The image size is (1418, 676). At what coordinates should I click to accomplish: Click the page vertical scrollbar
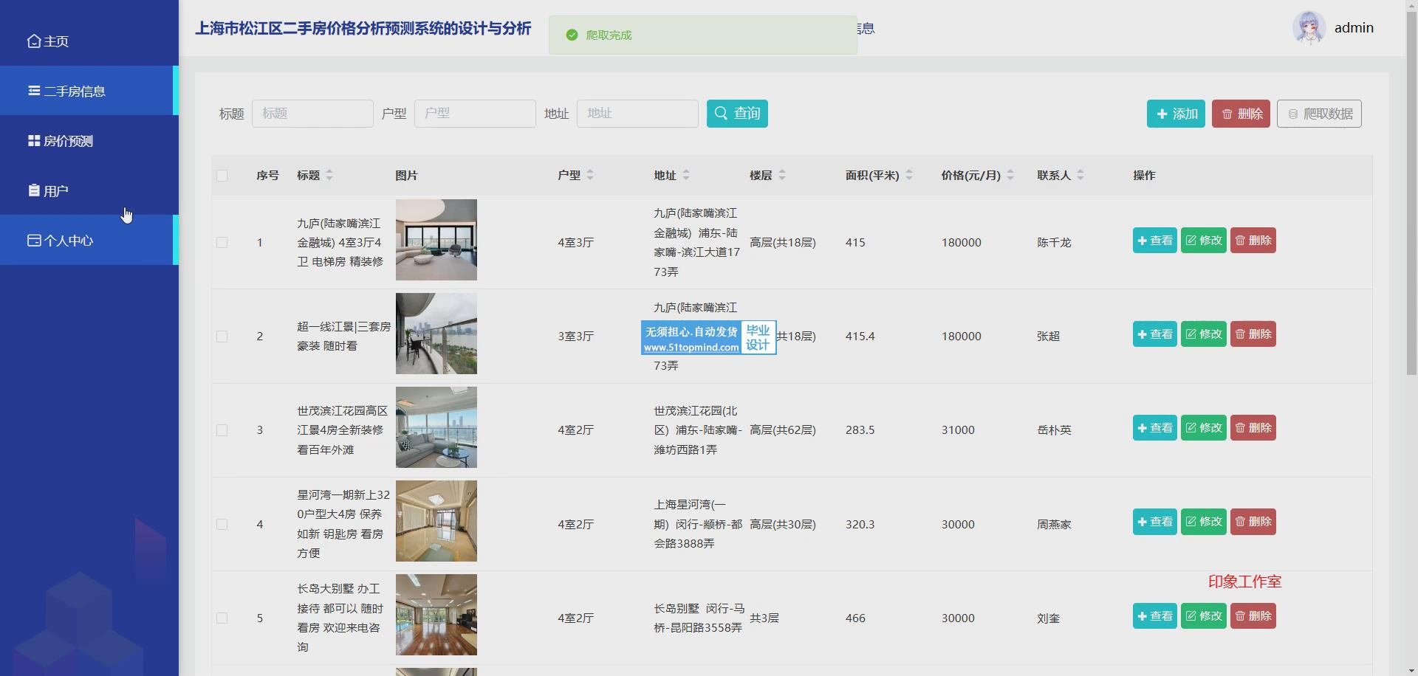point(1411,221)
